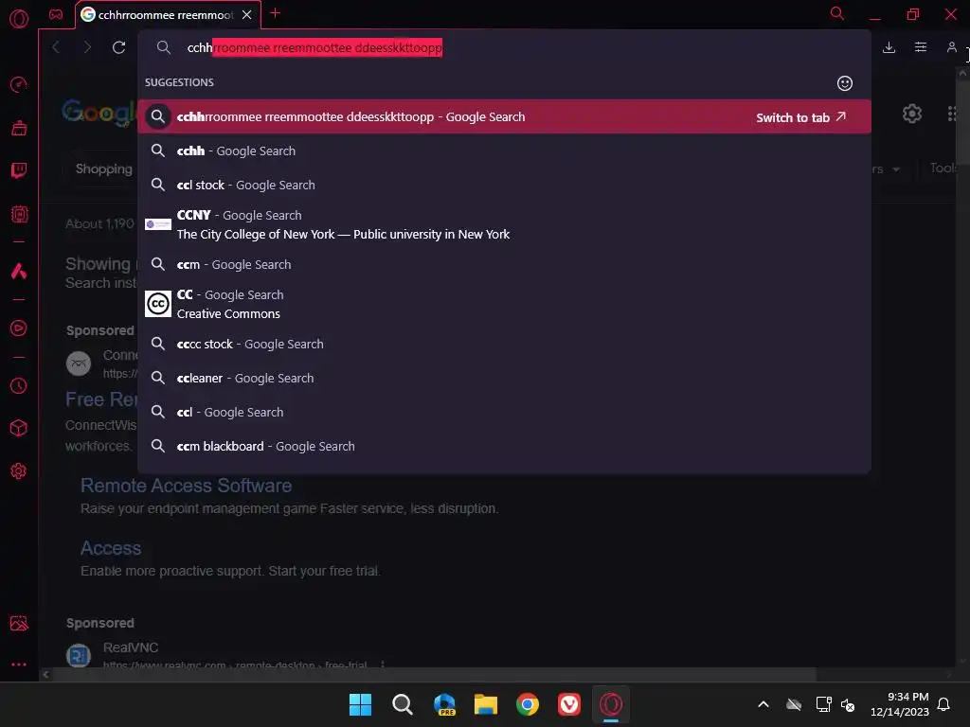
Task: Launch Google Chrome from taskbar
Action: (527, 704)
